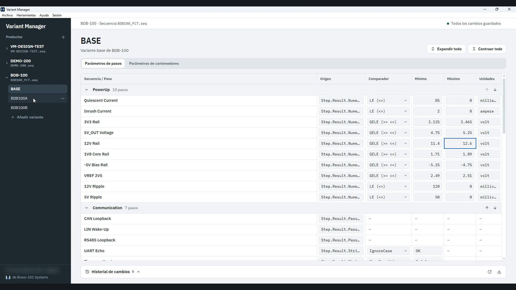This screenshot has height=290, width=516.
Task: Click Contraer todo button
Action: point(487,49)
